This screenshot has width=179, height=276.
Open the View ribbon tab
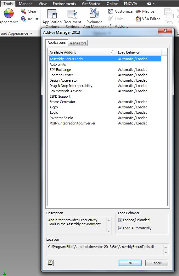pyautogui.click(x=42, y=4)
